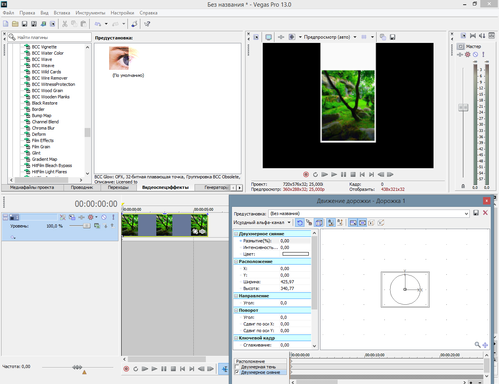This screenshot has height=384, width=499.
Task: Click the record button under the preview
Action: click(306, 174)
